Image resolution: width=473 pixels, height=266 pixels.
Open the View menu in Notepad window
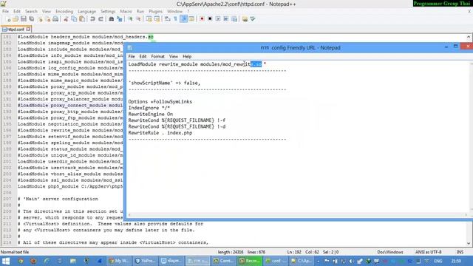pyautogui.click(x=174, y=56)
